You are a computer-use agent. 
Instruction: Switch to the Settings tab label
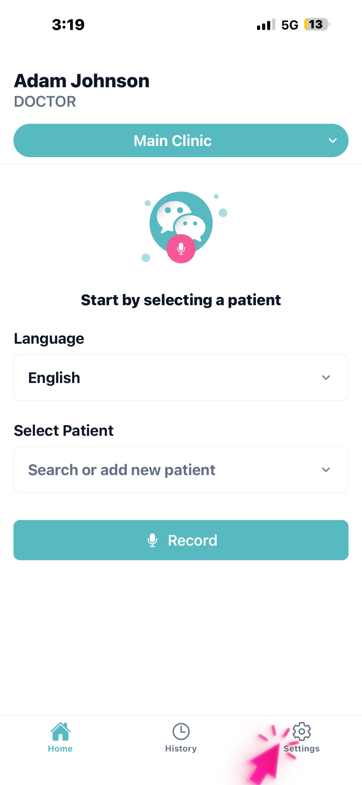pos(302,749)
